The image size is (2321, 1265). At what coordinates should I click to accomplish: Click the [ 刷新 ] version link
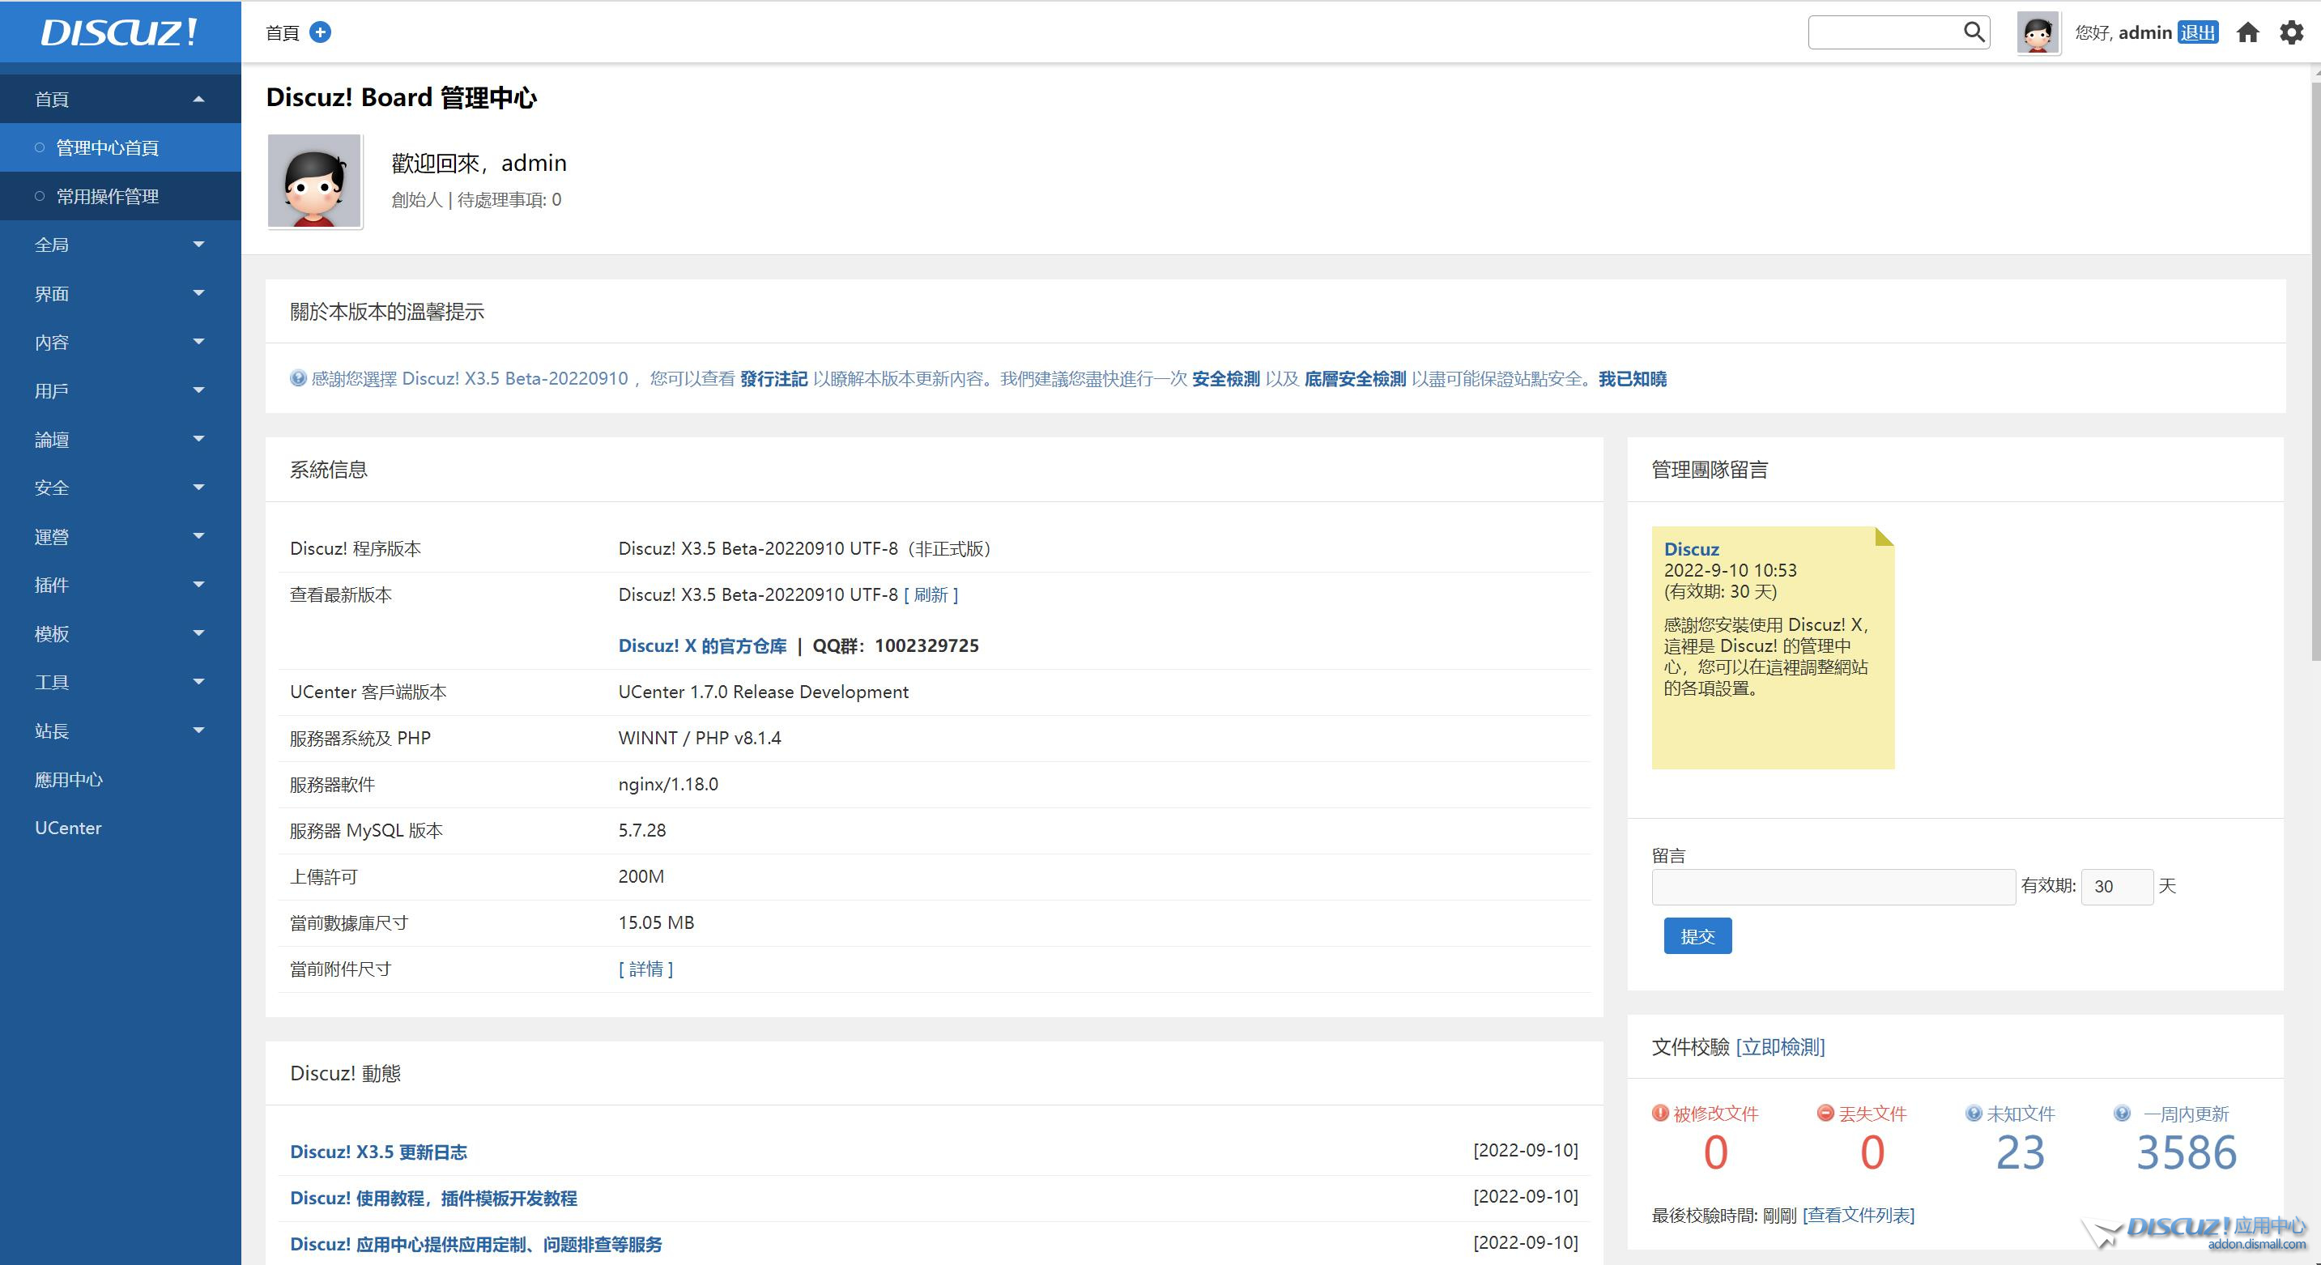coord(931,594)
